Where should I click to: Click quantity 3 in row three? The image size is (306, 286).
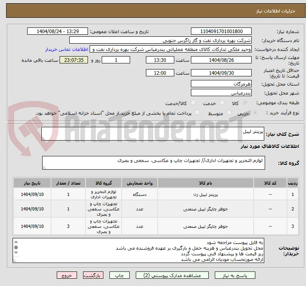click(68, 226)
